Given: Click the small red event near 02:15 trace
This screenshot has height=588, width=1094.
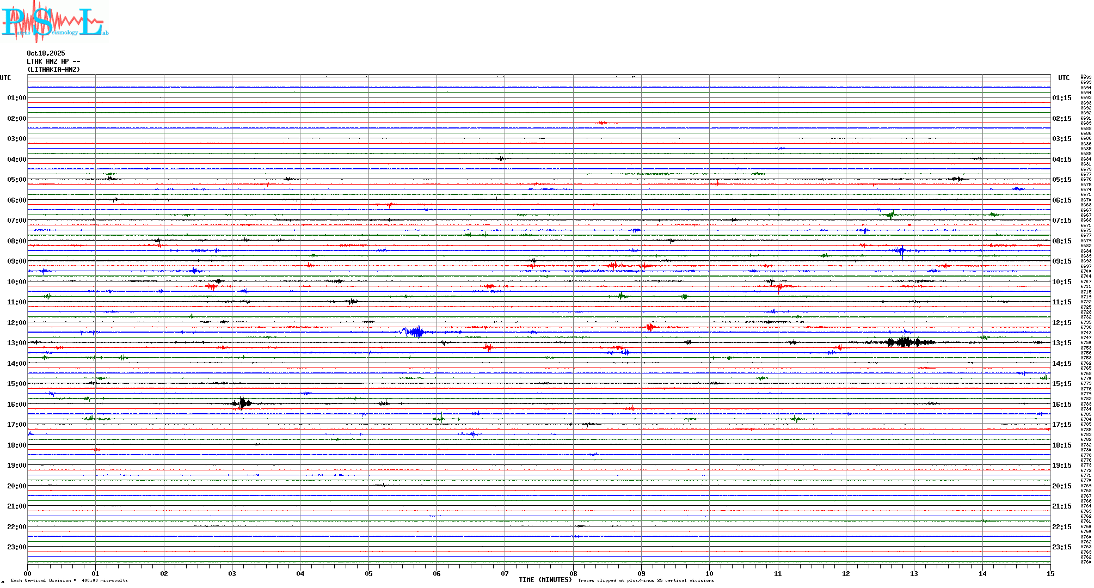Looking at the screenshot, I should point(603,123).
